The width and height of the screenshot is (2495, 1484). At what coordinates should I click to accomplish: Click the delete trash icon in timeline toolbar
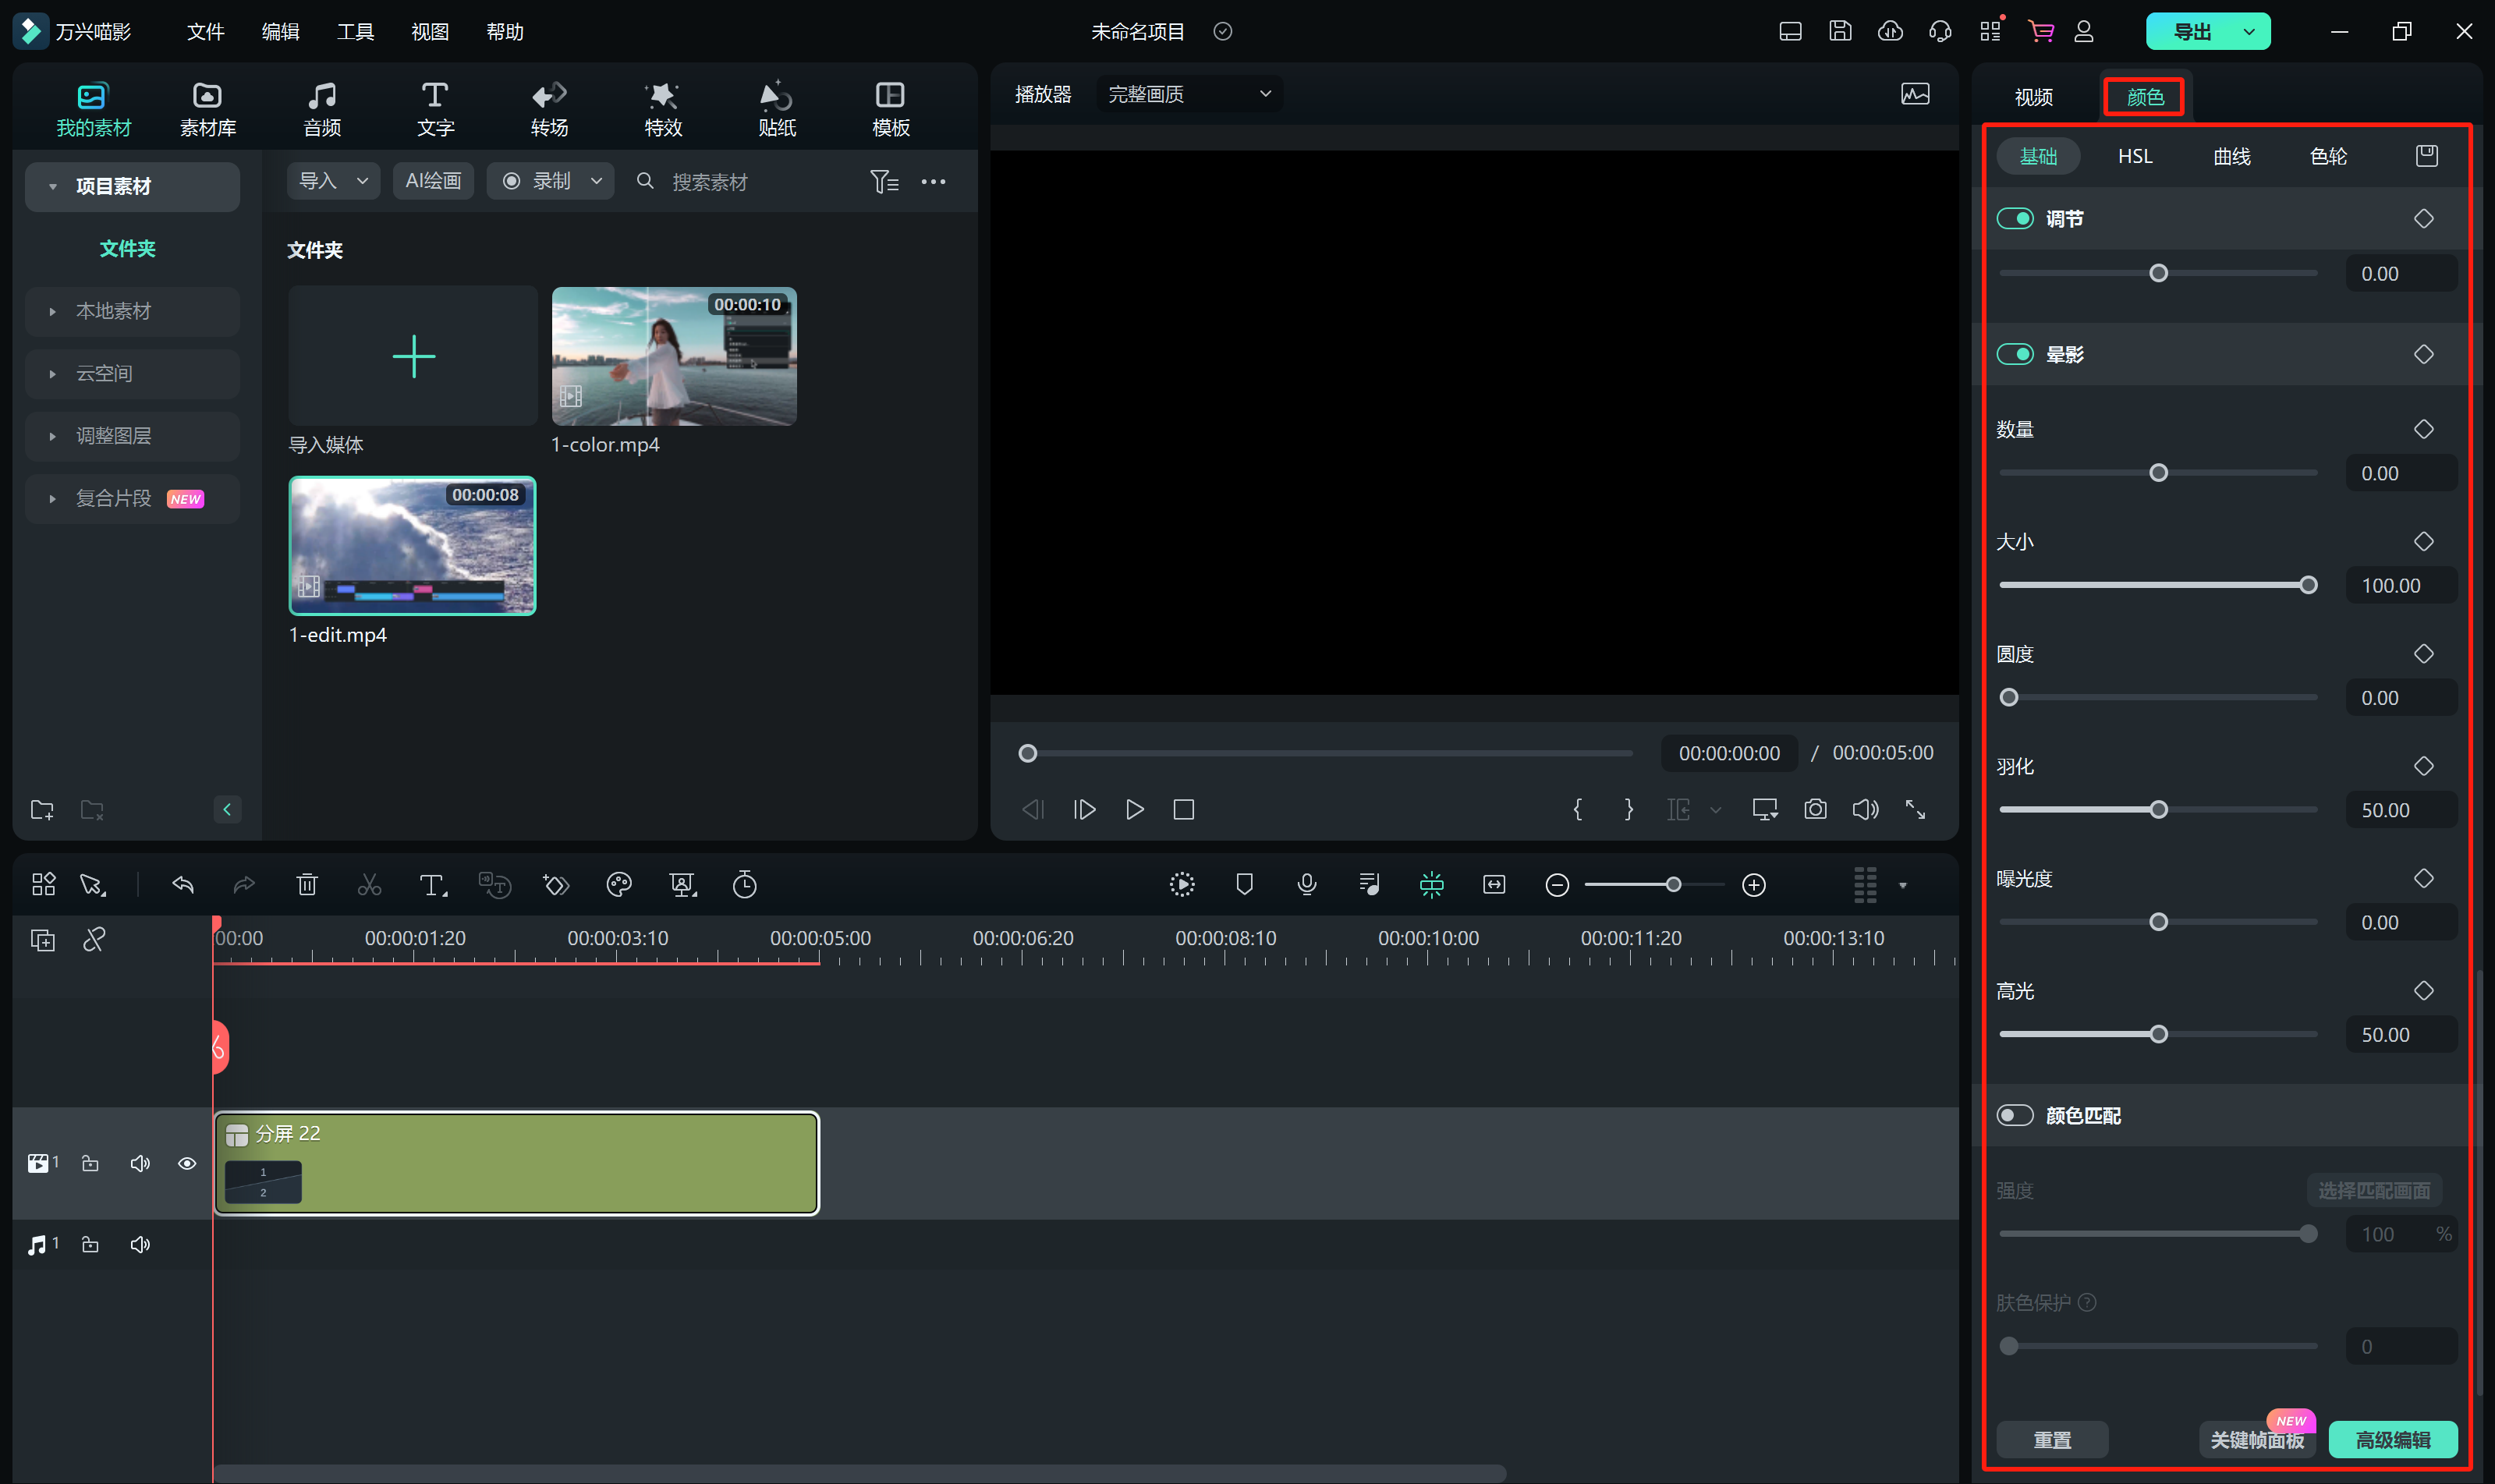pos(307,884)
